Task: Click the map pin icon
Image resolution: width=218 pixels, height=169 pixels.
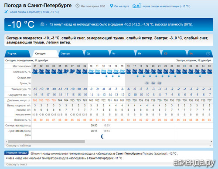Action: (x=111, y=6)
